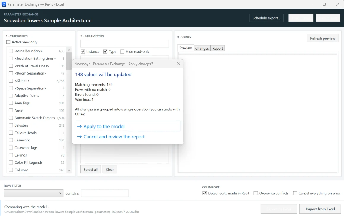This screenshot has height=216, width=344.
Task: Toggle the Active view only checkbox
Action: [8, 42]
